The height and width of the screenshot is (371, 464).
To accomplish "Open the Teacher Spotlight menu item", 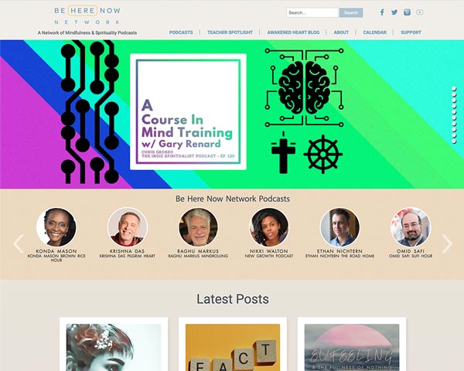I will coord(230,32).
